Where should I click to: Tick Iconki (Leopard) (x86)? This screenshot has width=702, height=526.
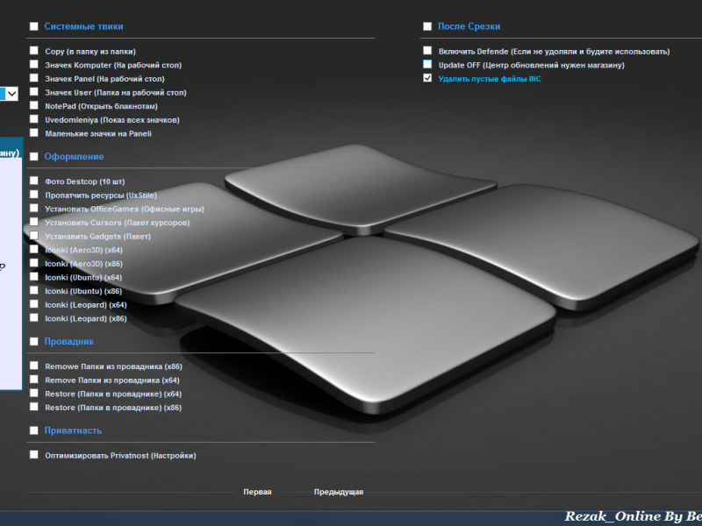tap(34, 318)
